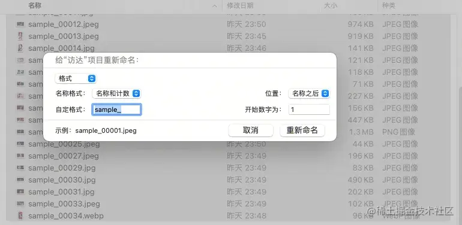Click the 1.3 MB size value

[x=361, y=132]
